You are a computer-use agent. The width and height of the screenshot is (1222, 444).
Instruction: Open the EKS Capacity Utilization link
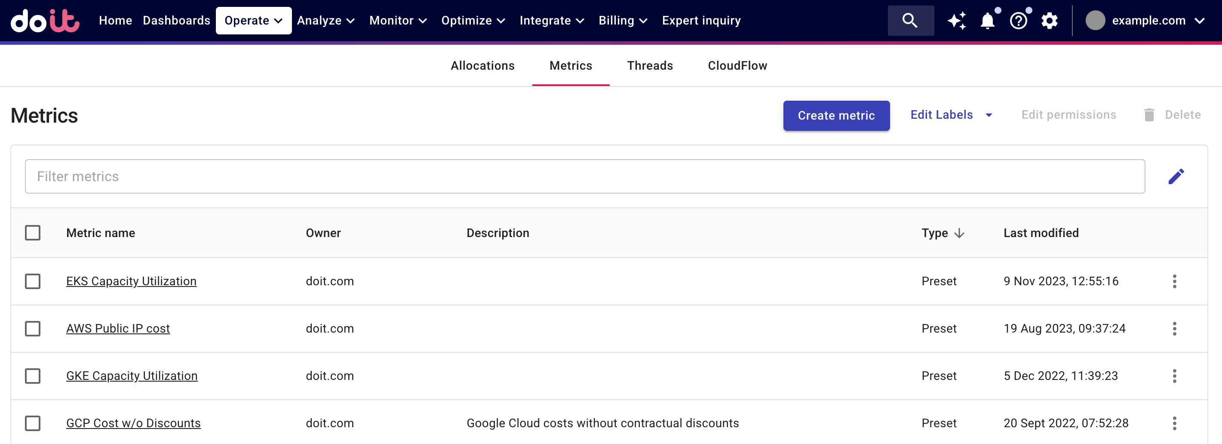tap(131, 281)
